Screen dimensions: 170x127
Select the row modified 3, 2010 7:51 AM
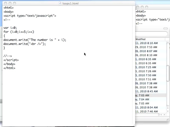[151, 79]
